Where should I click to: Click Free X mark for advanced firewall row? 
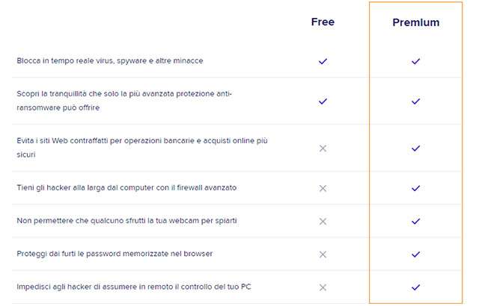click(323, 188)
